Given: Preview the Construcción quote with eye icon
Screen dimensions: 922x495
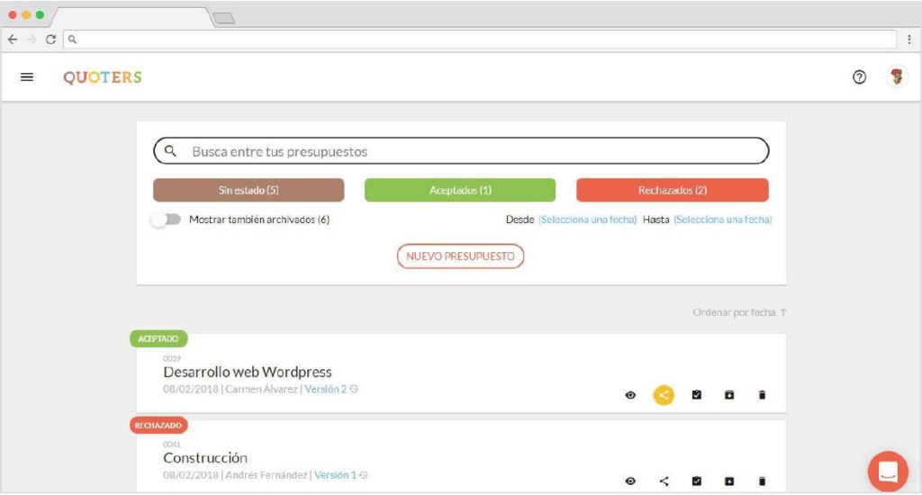Looking at the screenshot, I should pyautogui.click(x=630, y=481).
